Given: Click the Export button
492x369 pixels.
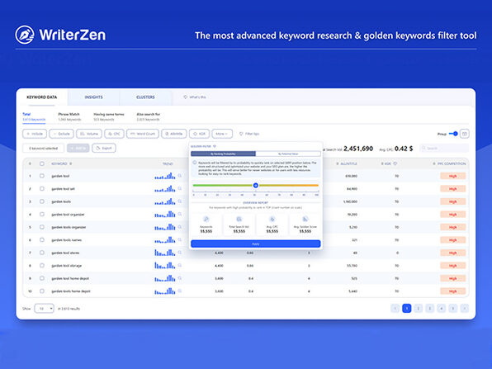Looking at the screenshot, I should (x=104, y=148).
